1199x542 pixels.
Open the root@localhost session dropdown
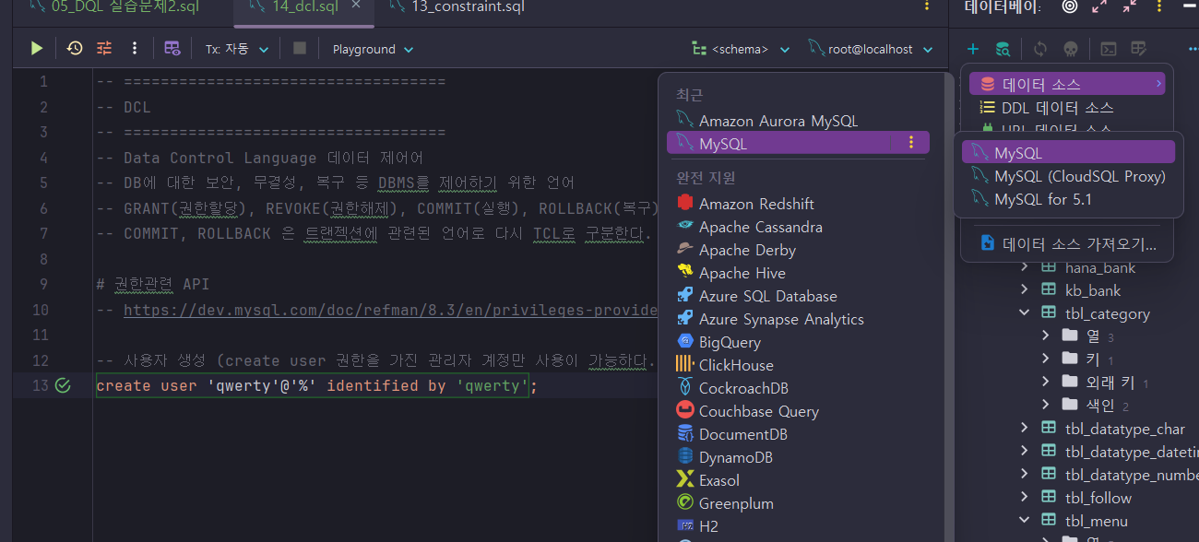pos(871,49)
